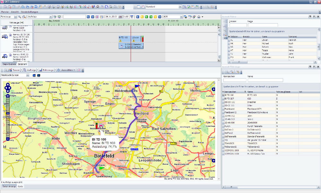This screenshot has width=321, height=193.
Task: Select the vehicle row Punch Telematix
Action: point(270,126)
